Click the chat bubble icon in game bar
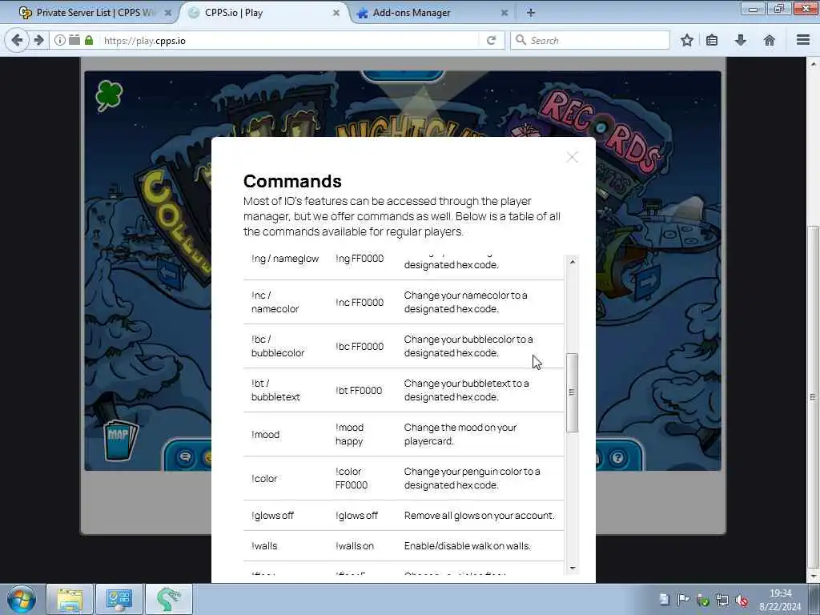The height and width of the screenshot is (615, 820). click(185, 457)
